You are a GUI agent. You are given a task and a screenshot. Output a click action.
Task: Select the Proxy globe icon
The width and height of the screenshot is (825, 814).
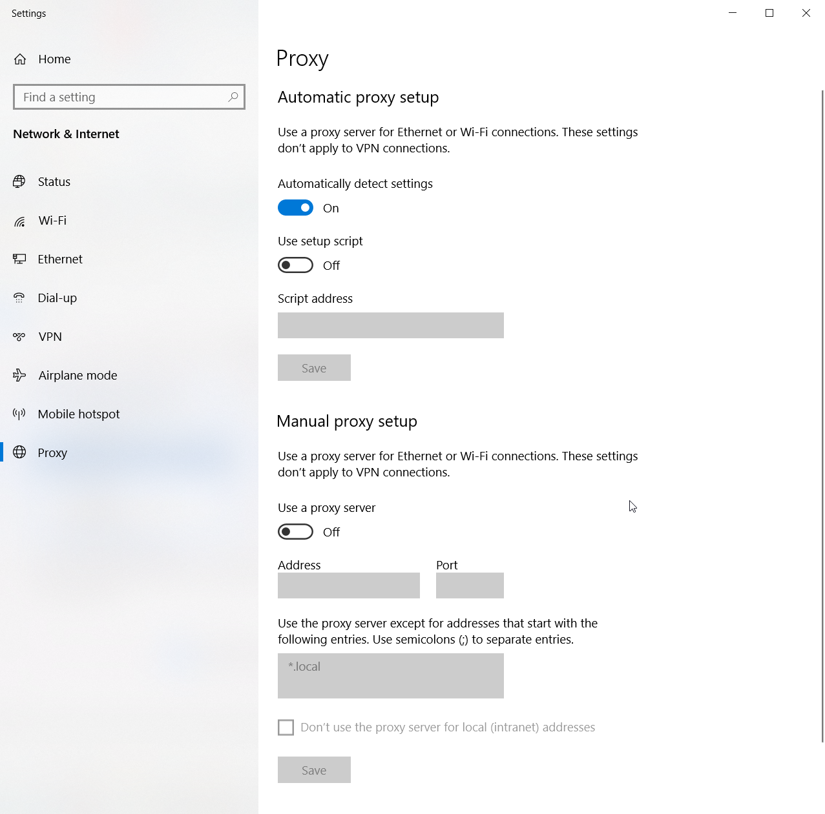20,453
